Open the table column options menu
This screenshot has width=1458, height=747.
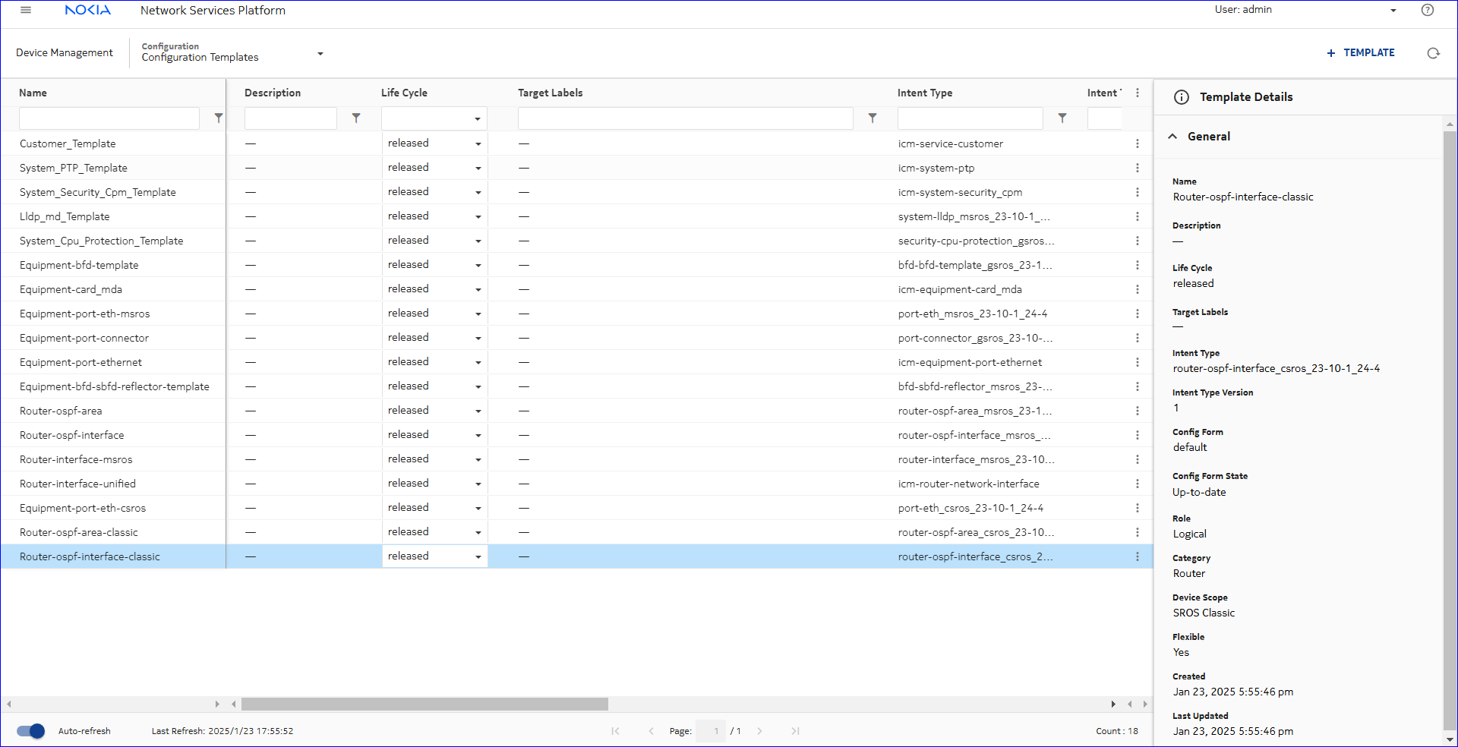coord(1137,93)
